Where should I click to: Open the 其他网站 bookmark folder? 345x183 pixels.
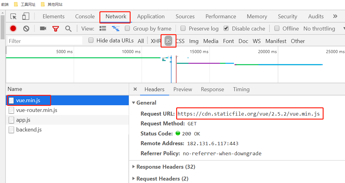(x=52, y=4)
